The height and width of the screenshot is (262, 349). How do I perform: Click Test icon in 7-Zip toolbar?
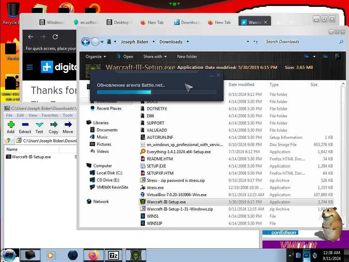40,124
